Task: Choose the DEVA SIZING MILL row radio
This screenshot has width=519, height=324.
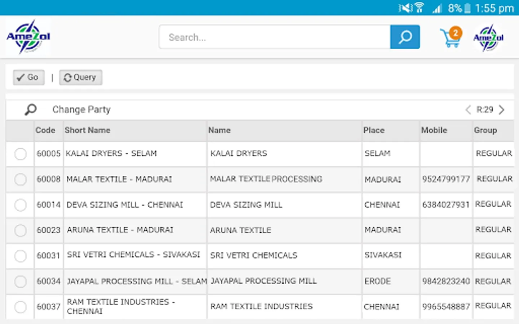Action: pyautogui.click(x=21, y=205)
